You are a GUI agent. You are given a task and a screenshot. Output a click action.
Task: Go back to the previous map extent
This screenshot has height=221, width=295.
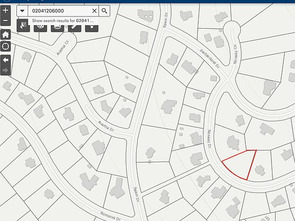[x=6, y=60]
